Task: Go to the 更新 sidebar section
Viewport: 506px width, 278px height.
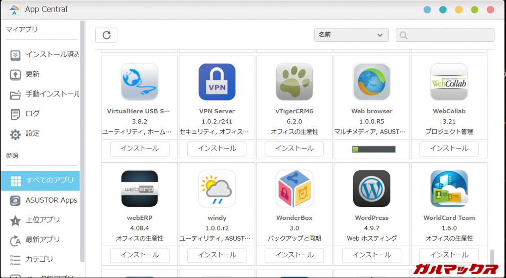Action: tap(32, 74)
